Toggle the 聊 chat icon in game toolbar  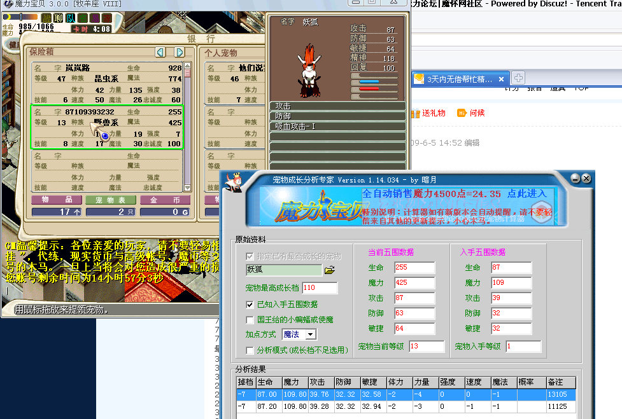59,18
